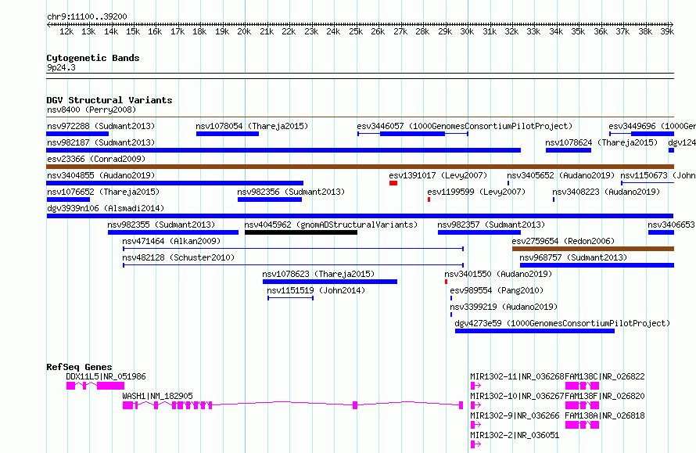Click the 9p24.3 band label
Image resolution: width=696 pixels, height=453 pixels.
[x=61, y=67]
